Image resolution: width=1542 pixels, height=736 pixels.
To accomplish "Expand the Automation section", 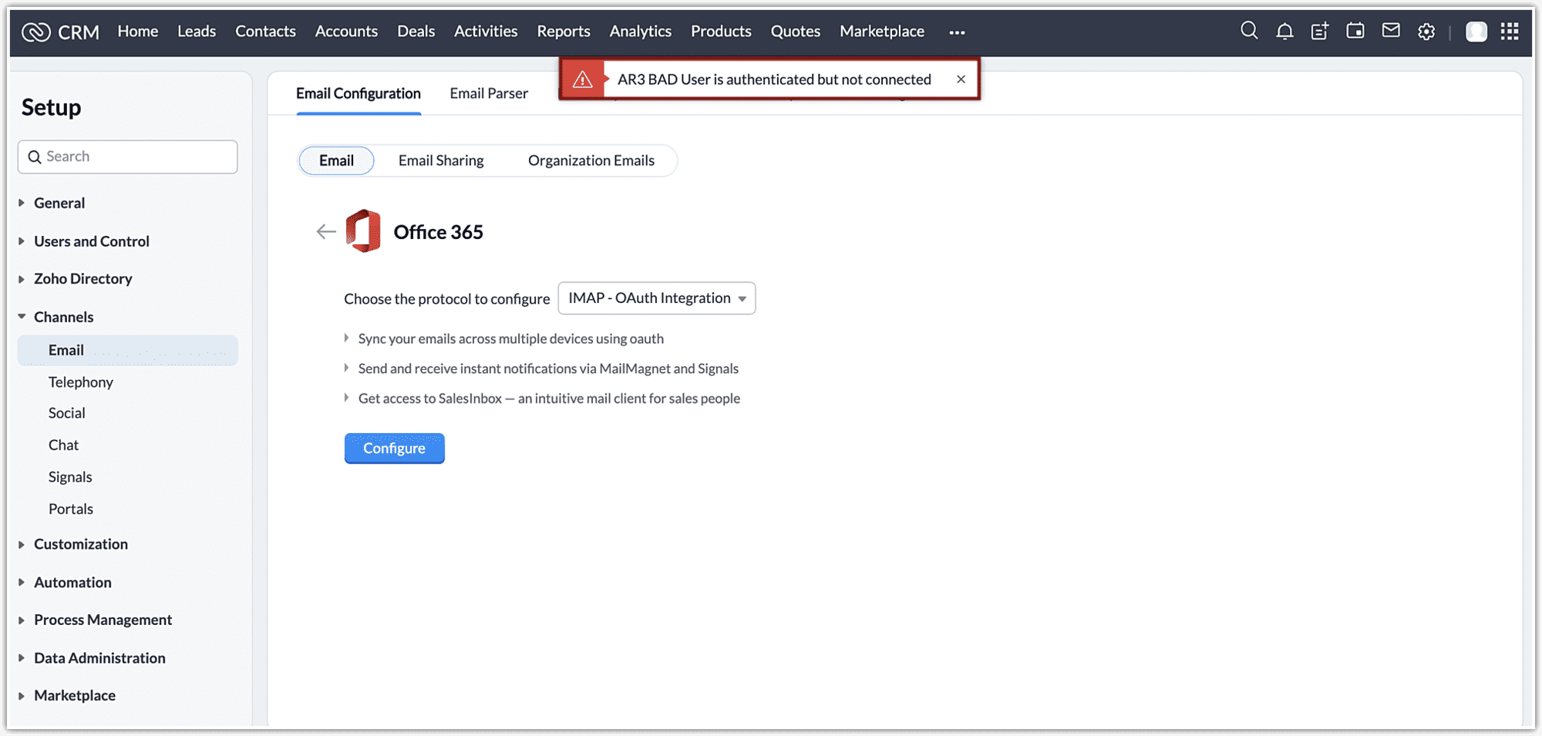I will click(22, 583).
